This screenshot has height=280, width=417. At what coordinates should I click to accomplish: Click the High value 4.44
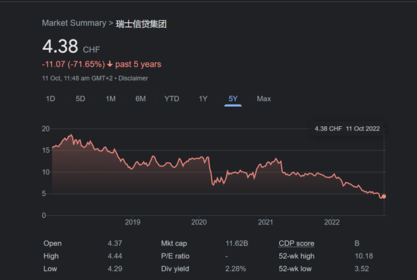(115, 256)
